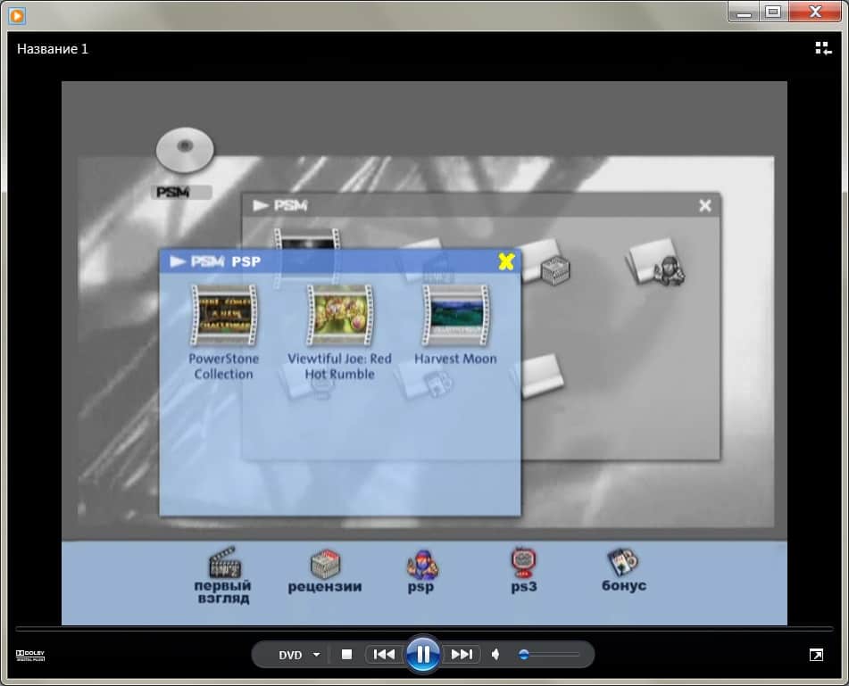This screenshot has width=849, height=686.
Task: Maximize the media player window
Action: (774, 12)
